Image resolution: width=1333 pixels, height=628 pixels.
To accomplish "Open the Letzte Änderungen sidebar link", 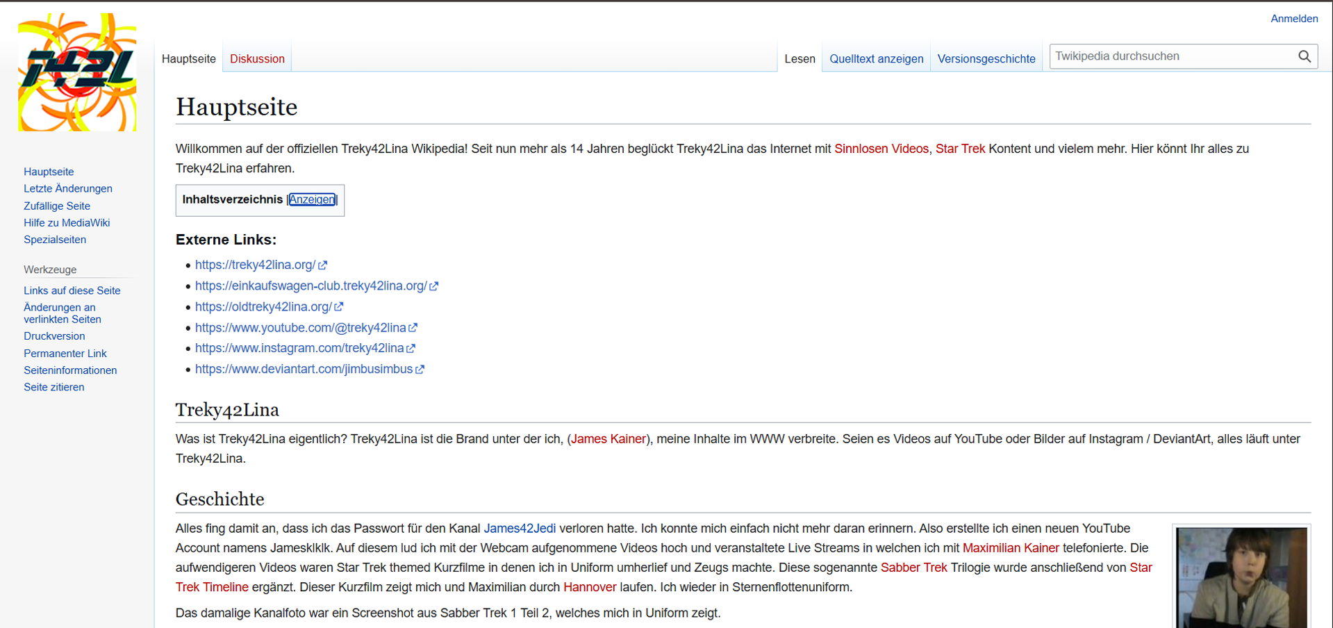I will 67,188.
